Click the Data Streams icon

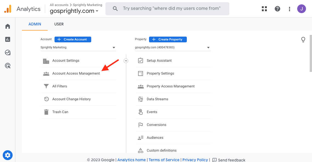[x=141, y=99]
